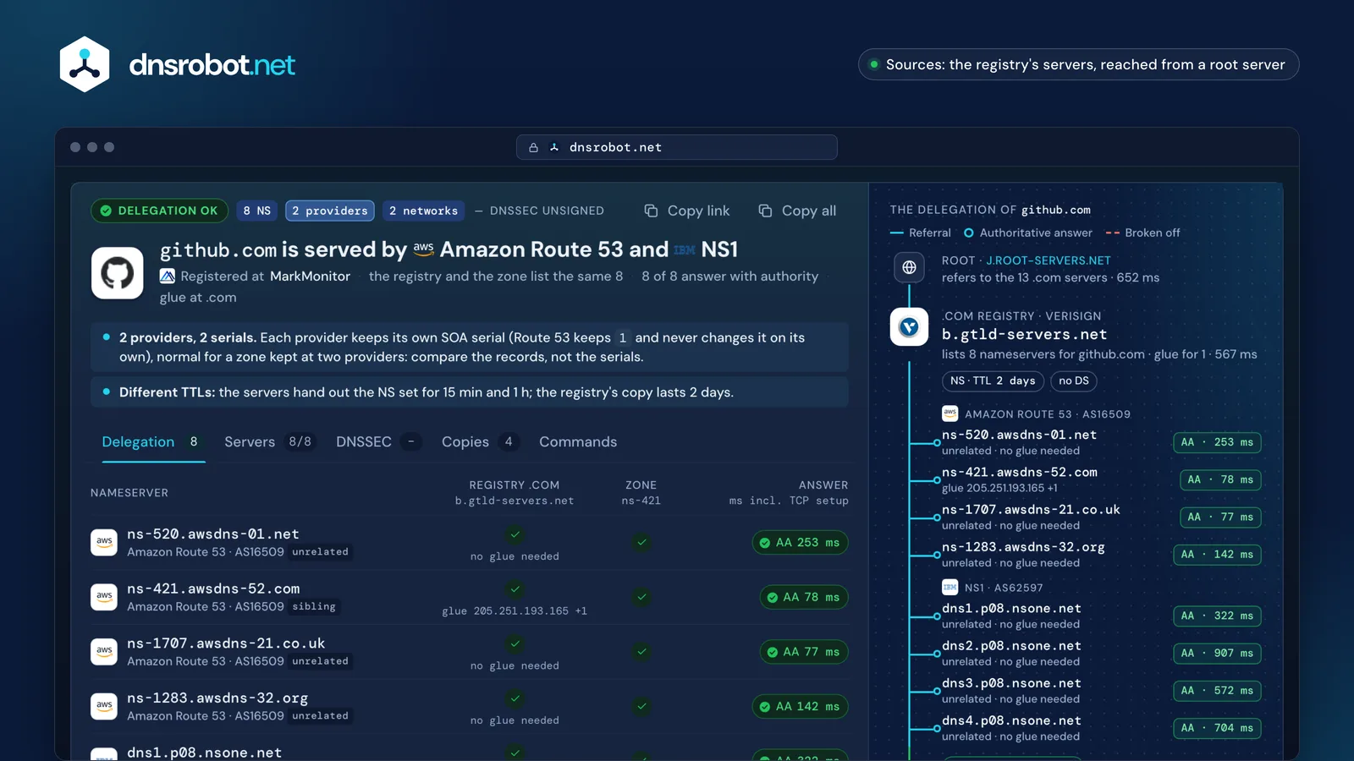Click the AA 907 ms badge in tree
1354x761 pixels.
pos(1217,653)
